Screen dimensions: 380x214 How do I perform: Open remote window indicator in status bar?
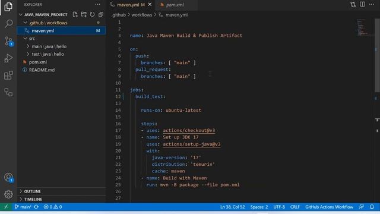click(x=6, y=207)
